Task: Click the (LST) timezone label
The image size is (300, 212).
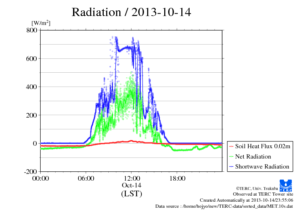Action: [x=131, y=194]
